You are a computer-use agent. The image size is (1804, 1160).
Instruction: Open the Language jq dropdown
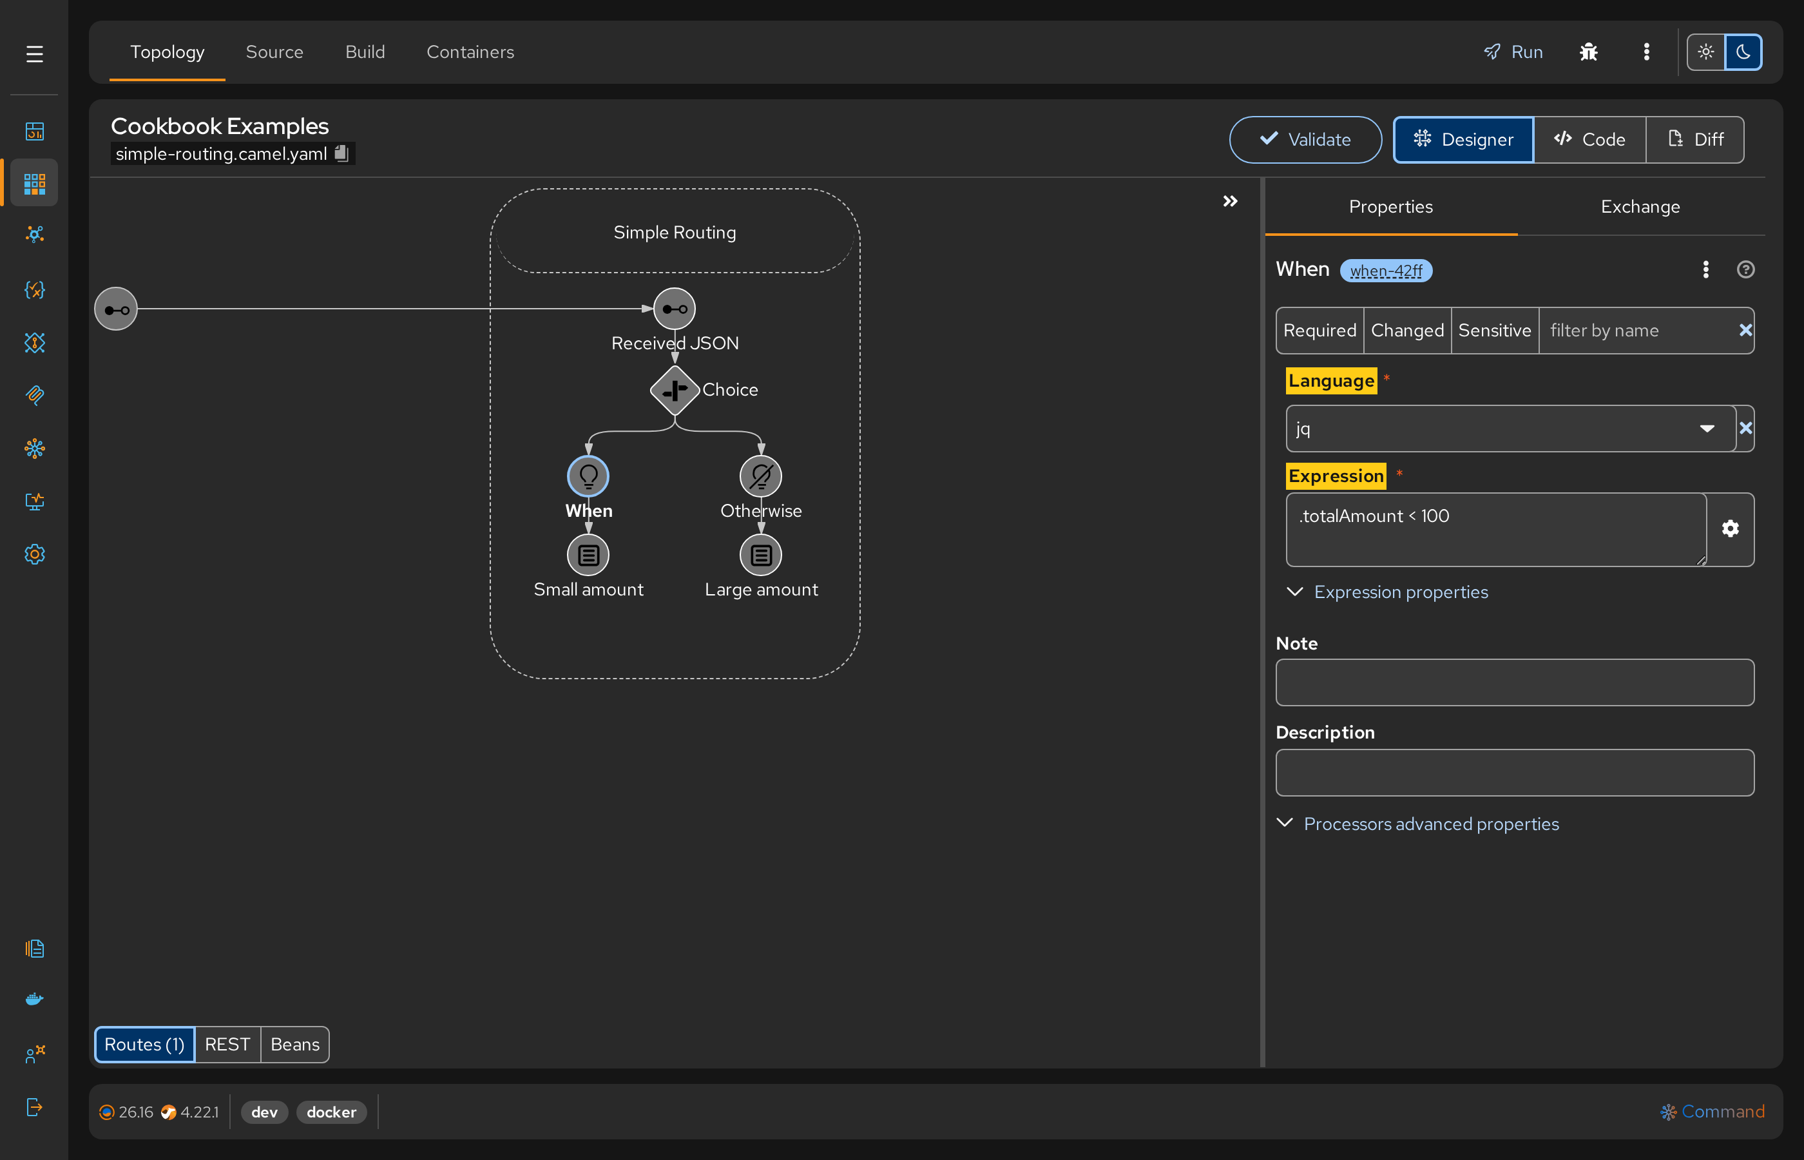coord(1510,428)
